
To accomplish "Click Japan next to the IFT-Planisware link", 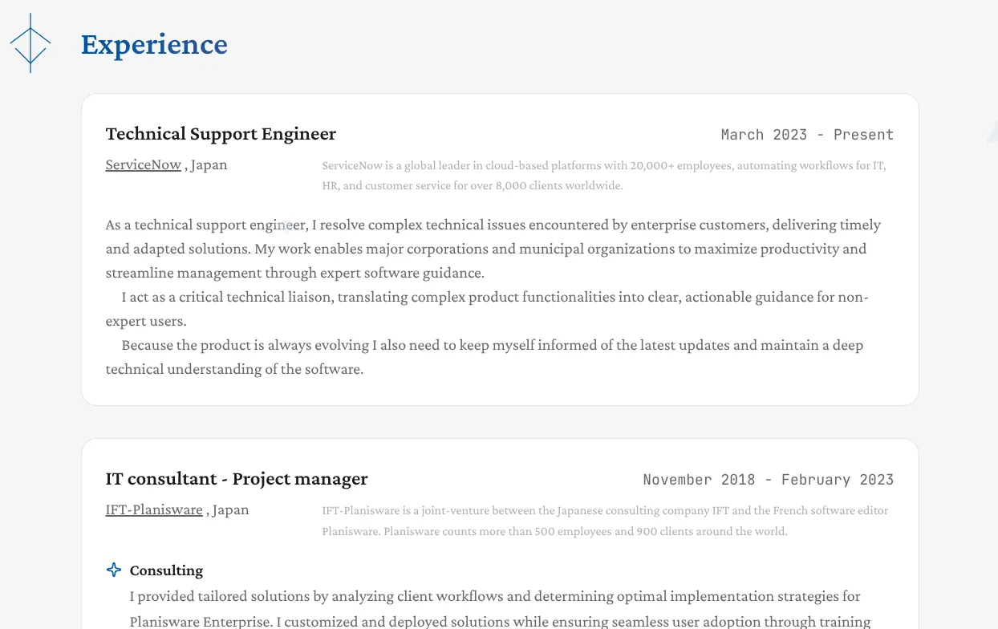I will (230, 510).
